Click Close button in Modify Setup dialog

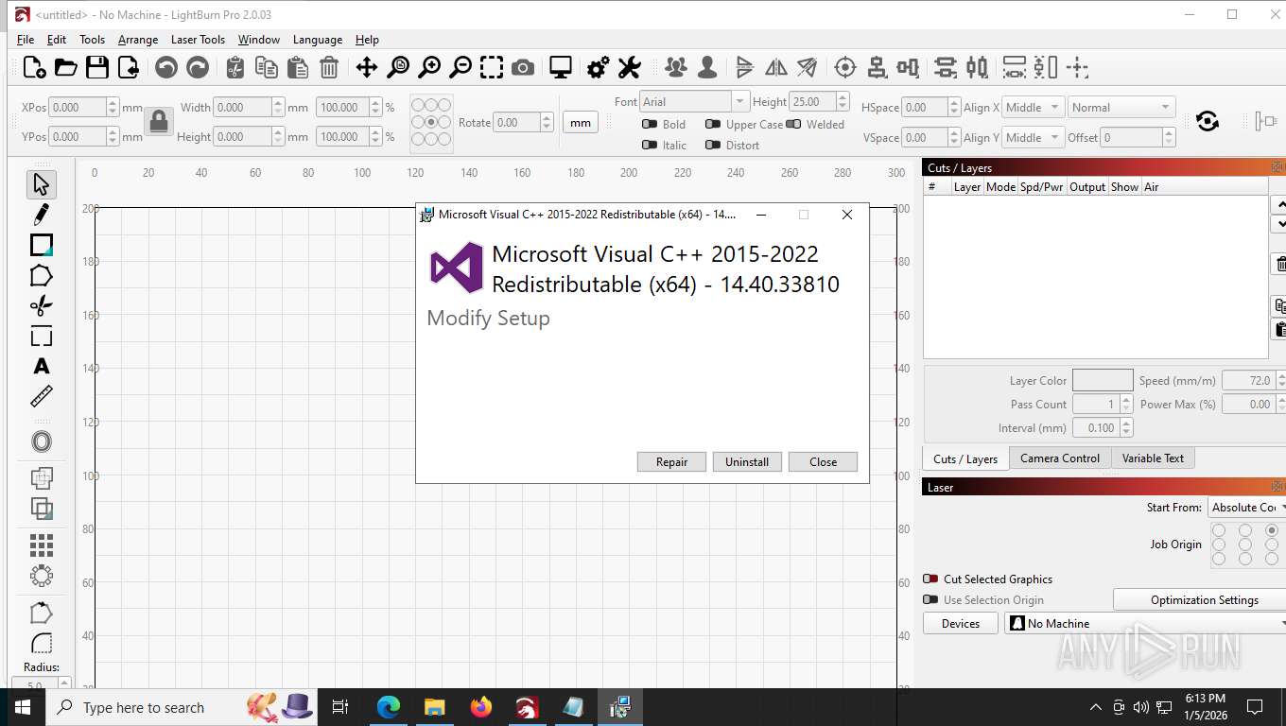823,461
